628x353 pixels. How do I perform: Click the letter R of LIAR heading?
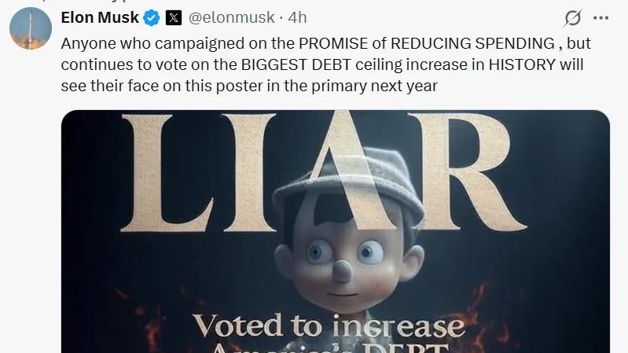pyautogui.click(x=472, y=172)
